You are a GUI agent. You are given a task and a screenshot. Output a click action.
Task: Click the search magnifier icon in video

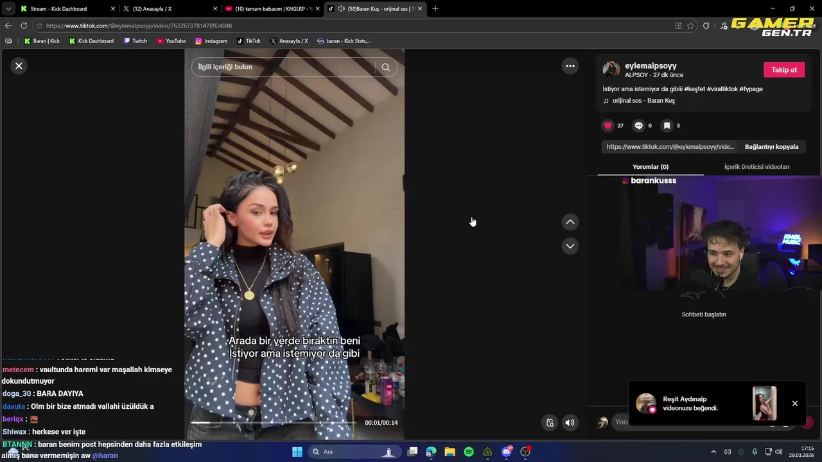(x=385, y=67)
